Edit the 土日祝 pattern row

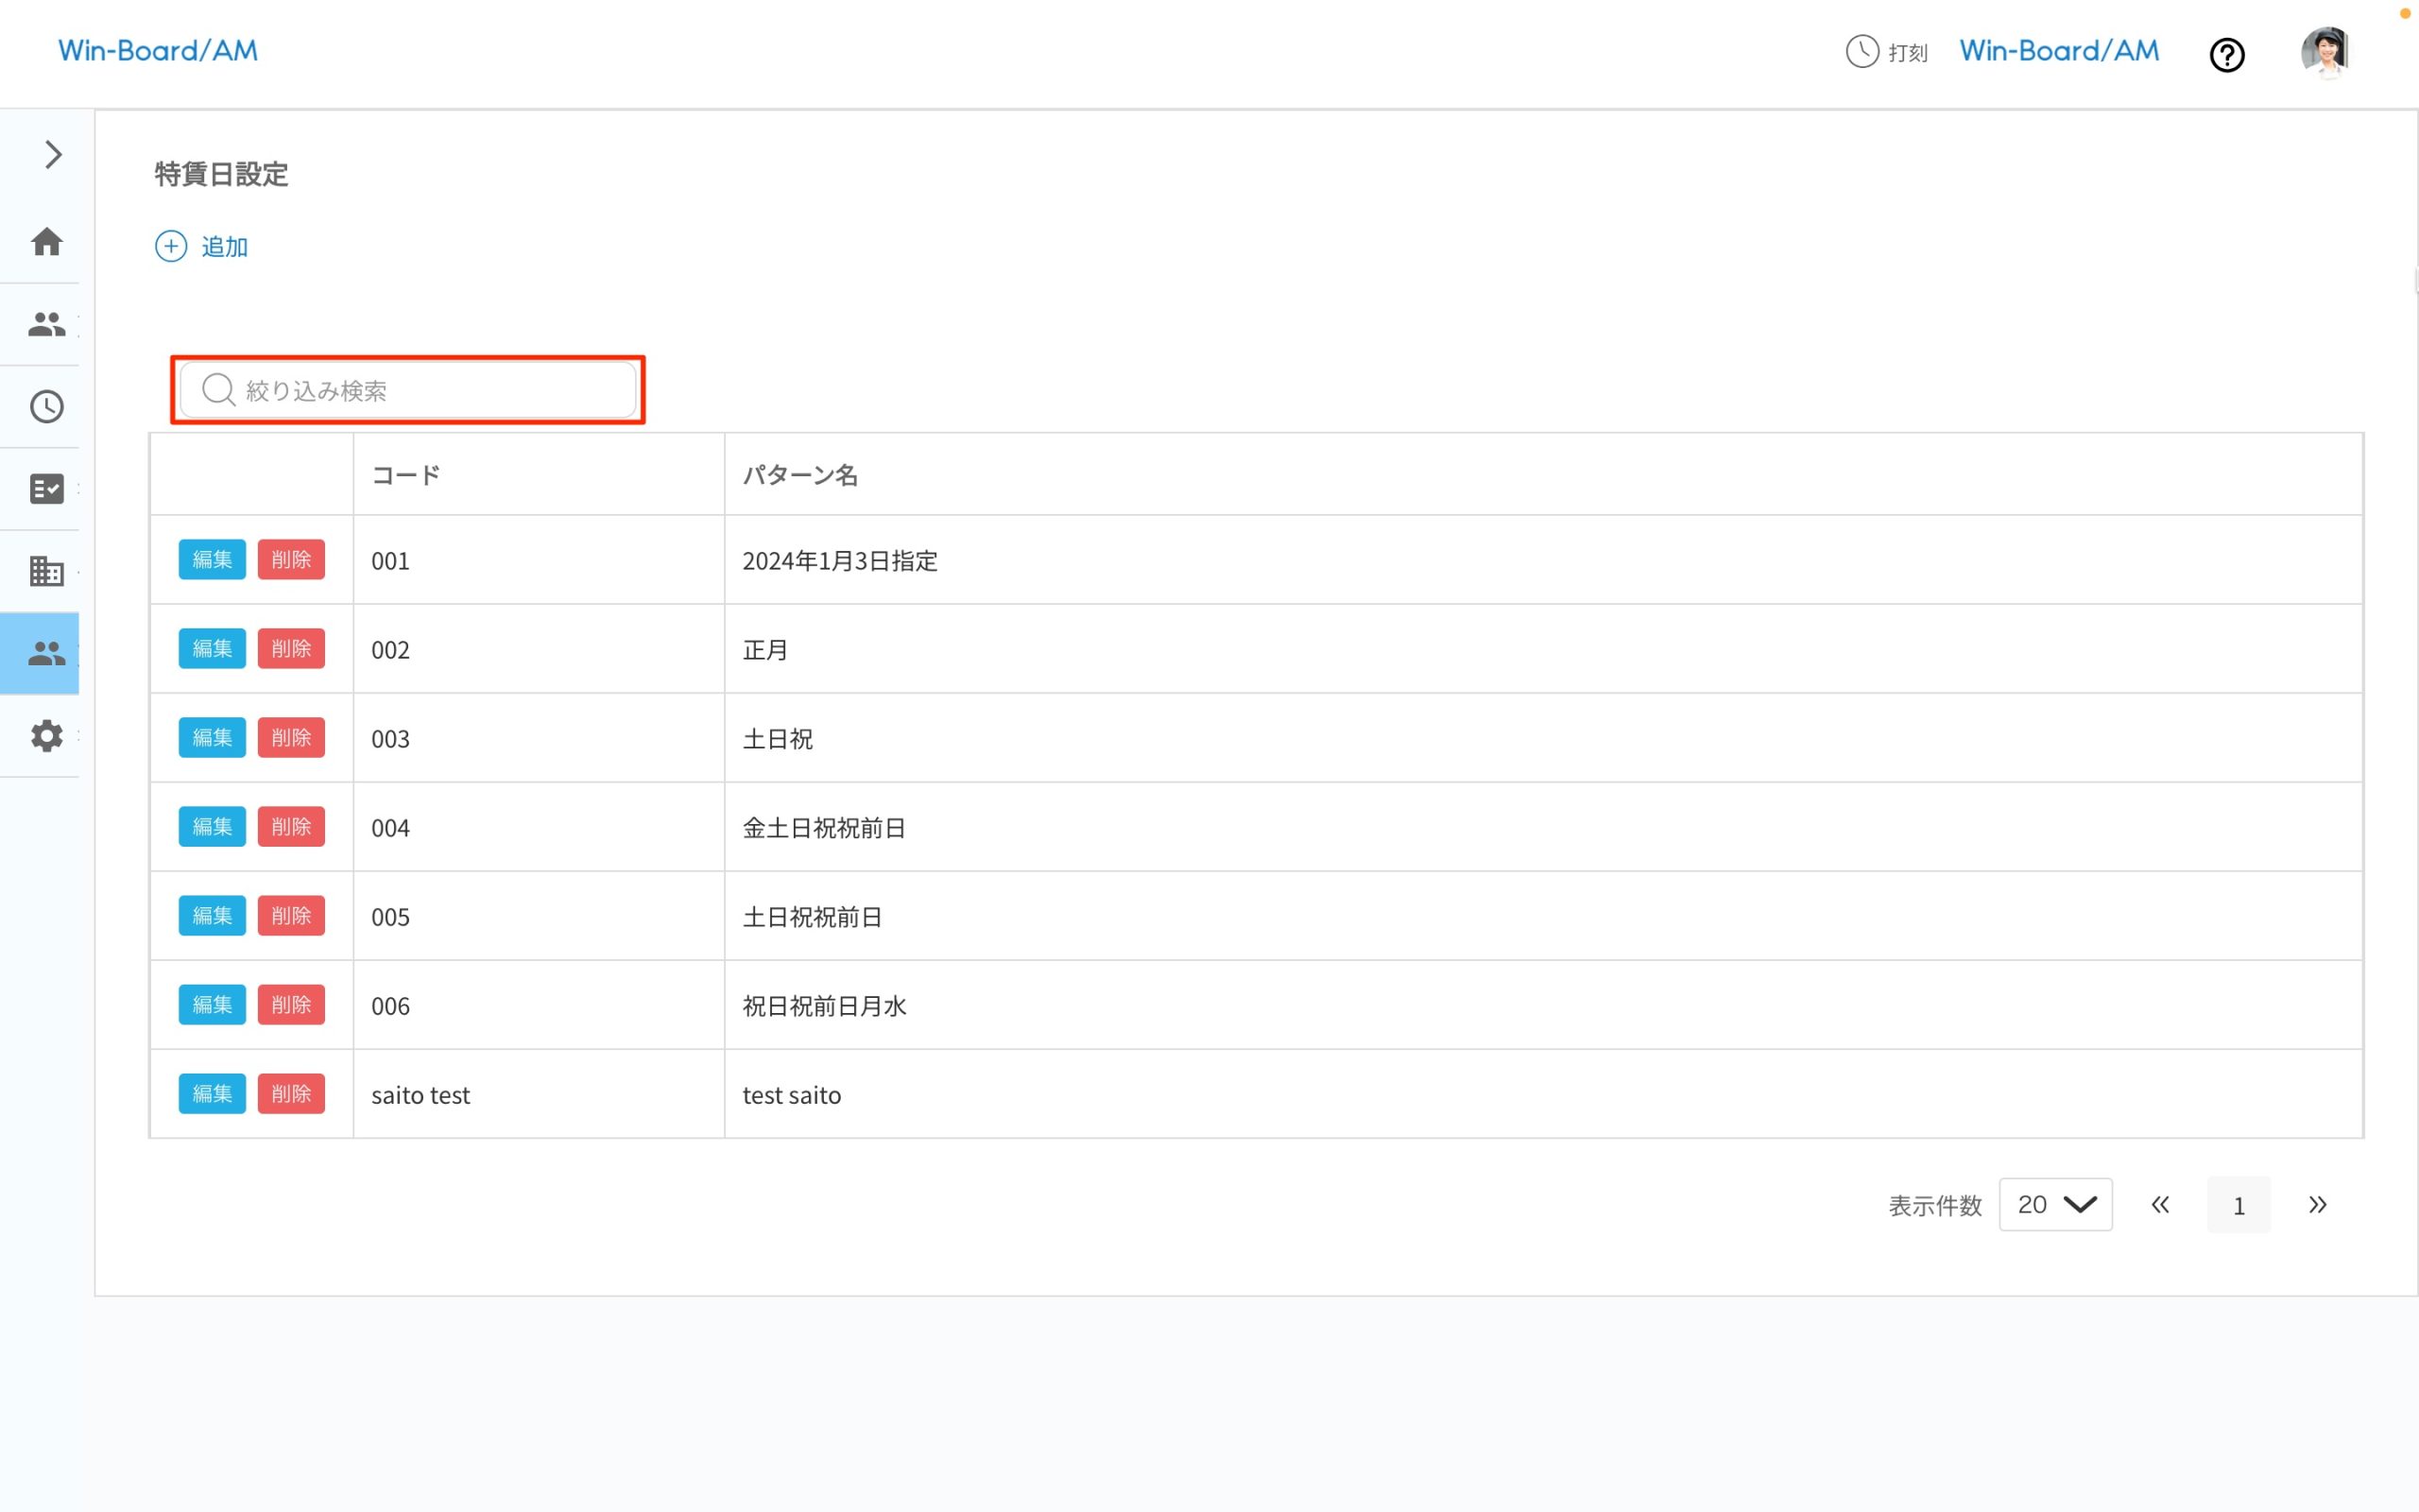[212, 738]
